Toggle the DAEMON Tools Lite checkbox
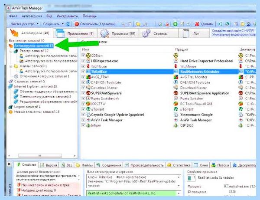 (84, 82)
